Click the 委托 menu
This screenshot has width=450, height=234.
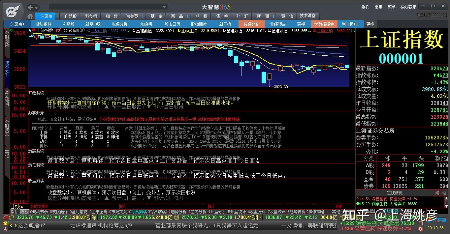click(365, 7)
